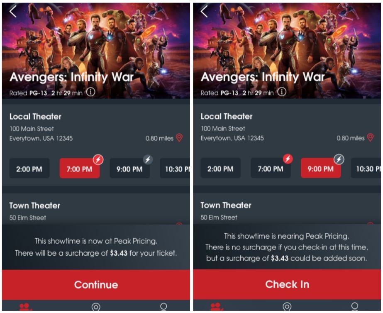The height and width of the screenshot is (313, 383).
Task: Tap Avengers: Infinity War poster, right screen
Action: 287,51
